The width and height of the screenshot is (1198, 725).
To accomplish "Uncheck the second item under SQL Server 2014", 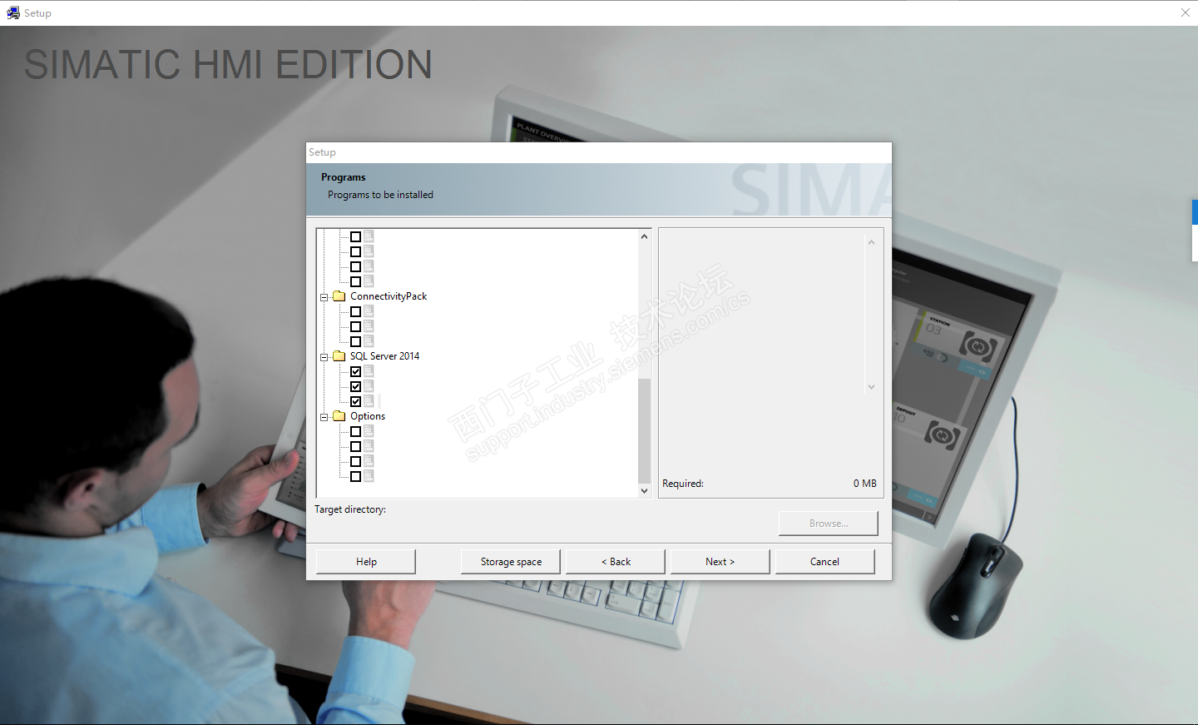I will coord(355,386).
